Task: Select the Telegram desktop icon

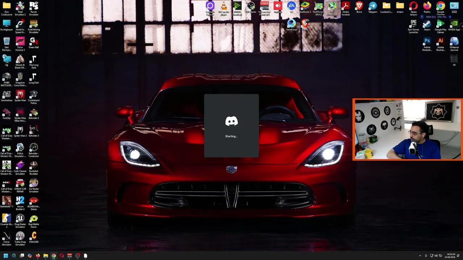Action: [x=373, y=7]
